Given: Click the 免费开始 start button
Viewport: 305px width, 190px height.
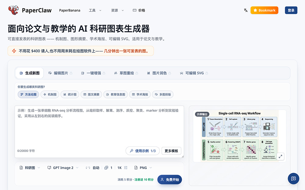Looking at the screenshot, I should point(170,180).
